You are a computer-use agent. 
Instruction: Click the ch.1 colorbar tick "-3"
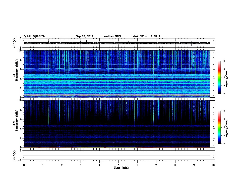(x=224, y=61)
